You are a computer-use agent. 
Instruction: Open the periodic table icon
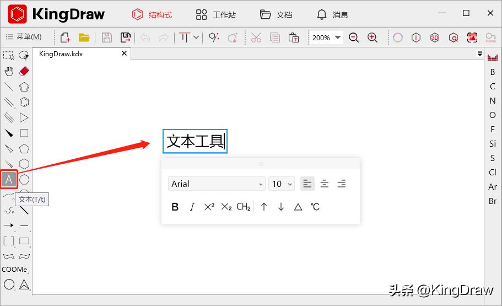click(x=493, y=58)
